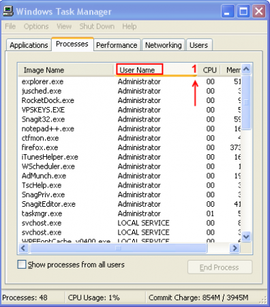The width and height of the screenshot is (270, 307).
Task: Click the Processes: 48 status entry
Action: tap(25, 297)
